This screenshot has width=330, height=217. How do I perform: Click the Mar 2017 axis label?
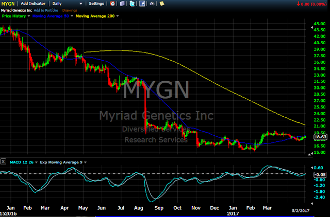[267, 208]
